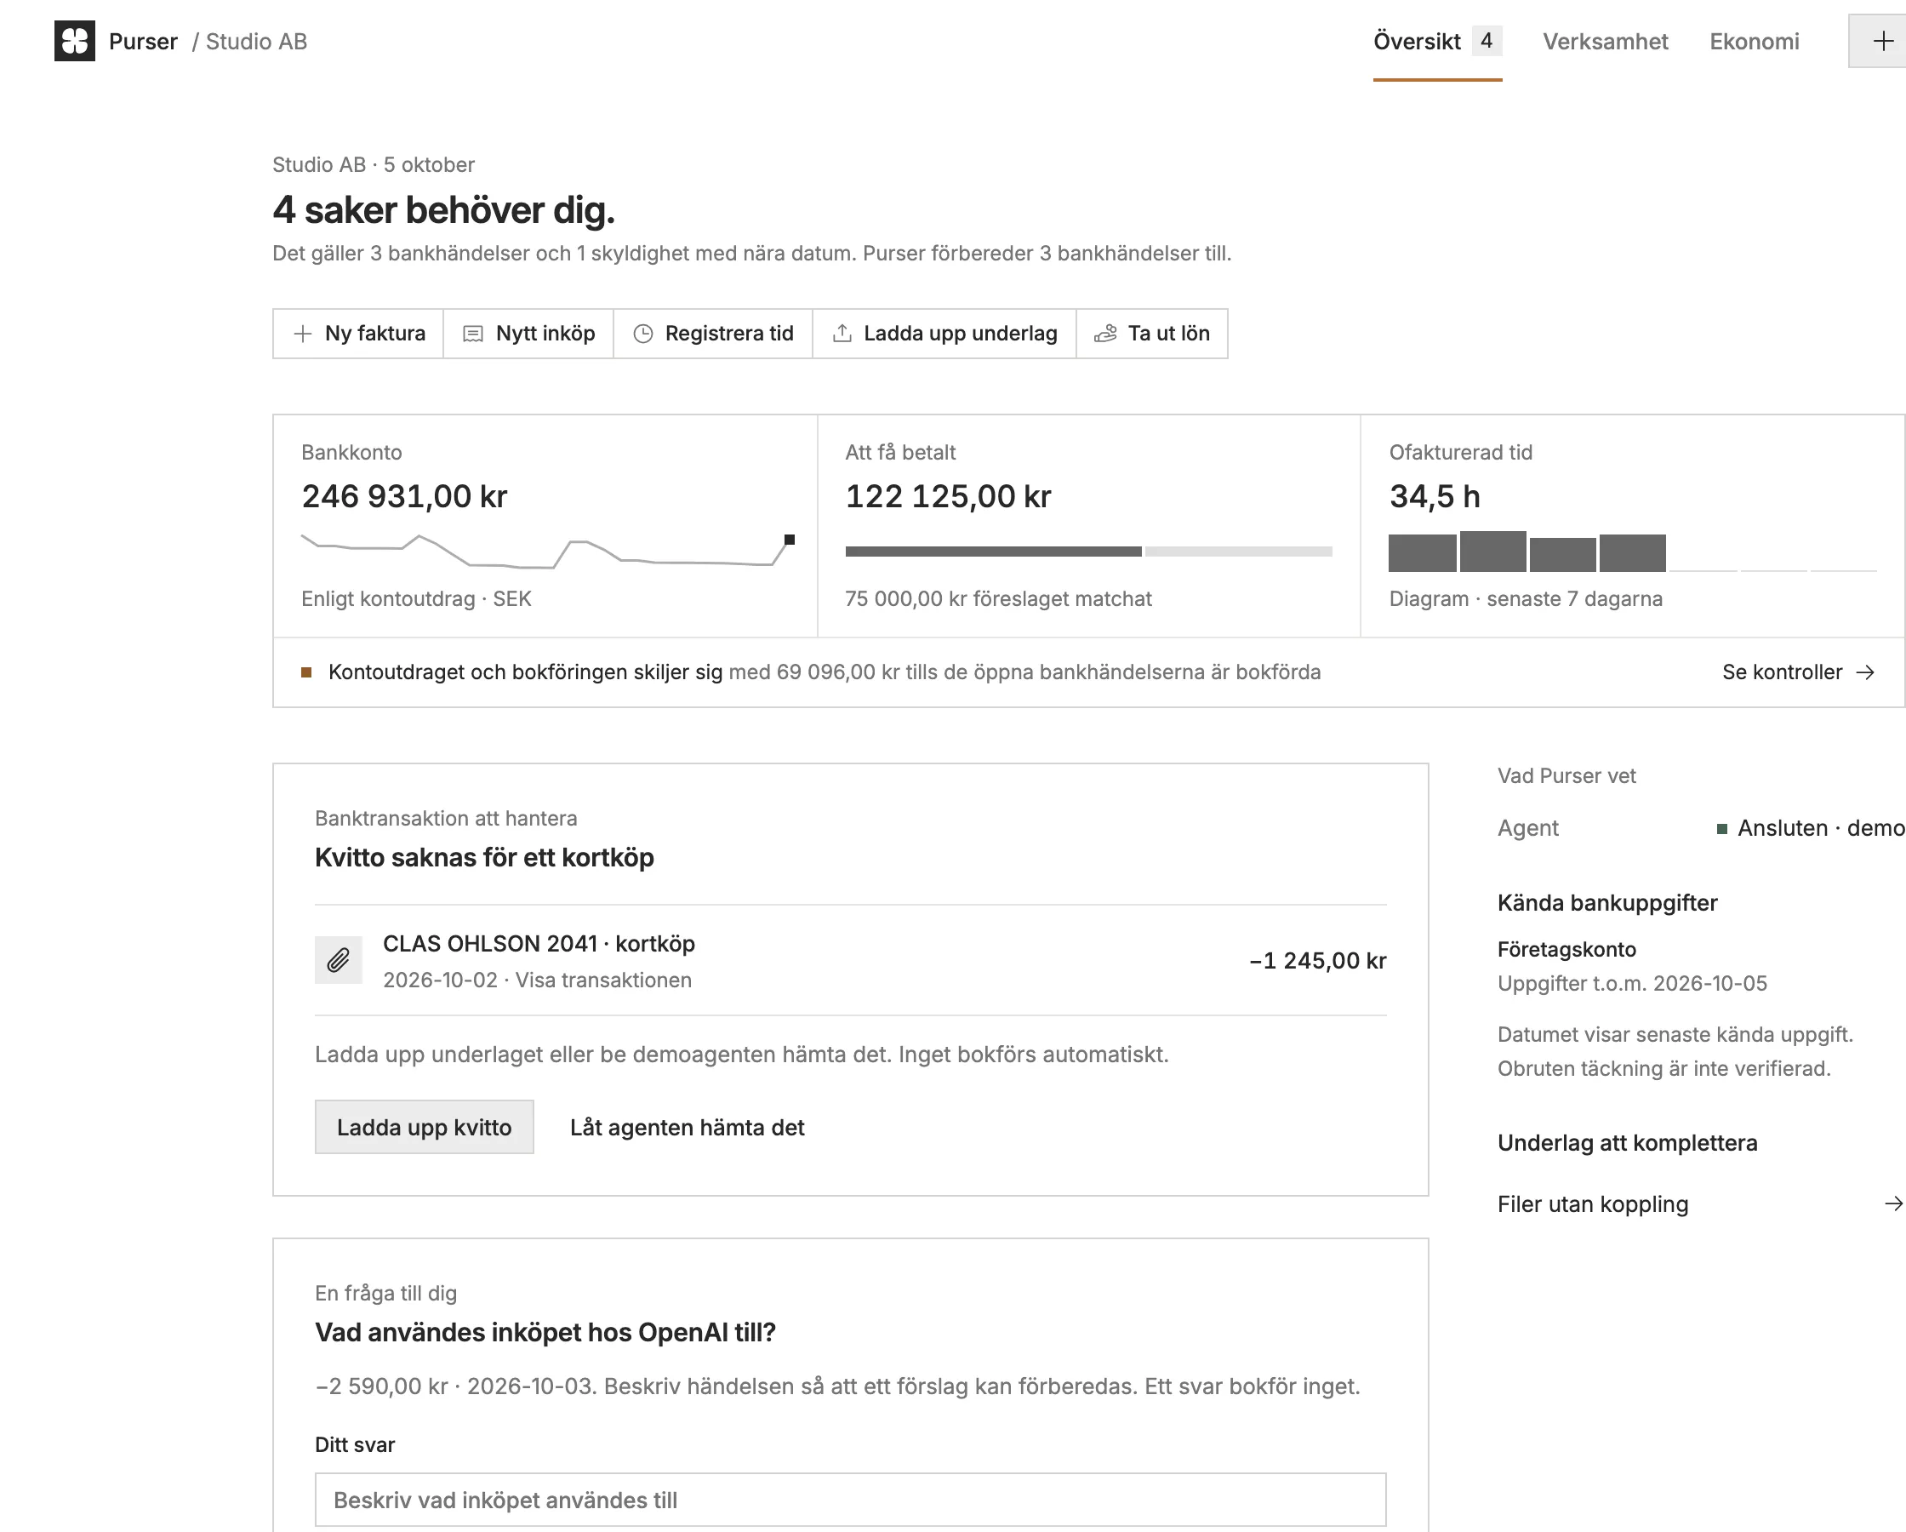Click Låt agenten hämta det
Screen dimensions: 1906x1532
pyautogui.click(x=687, y=1127)
